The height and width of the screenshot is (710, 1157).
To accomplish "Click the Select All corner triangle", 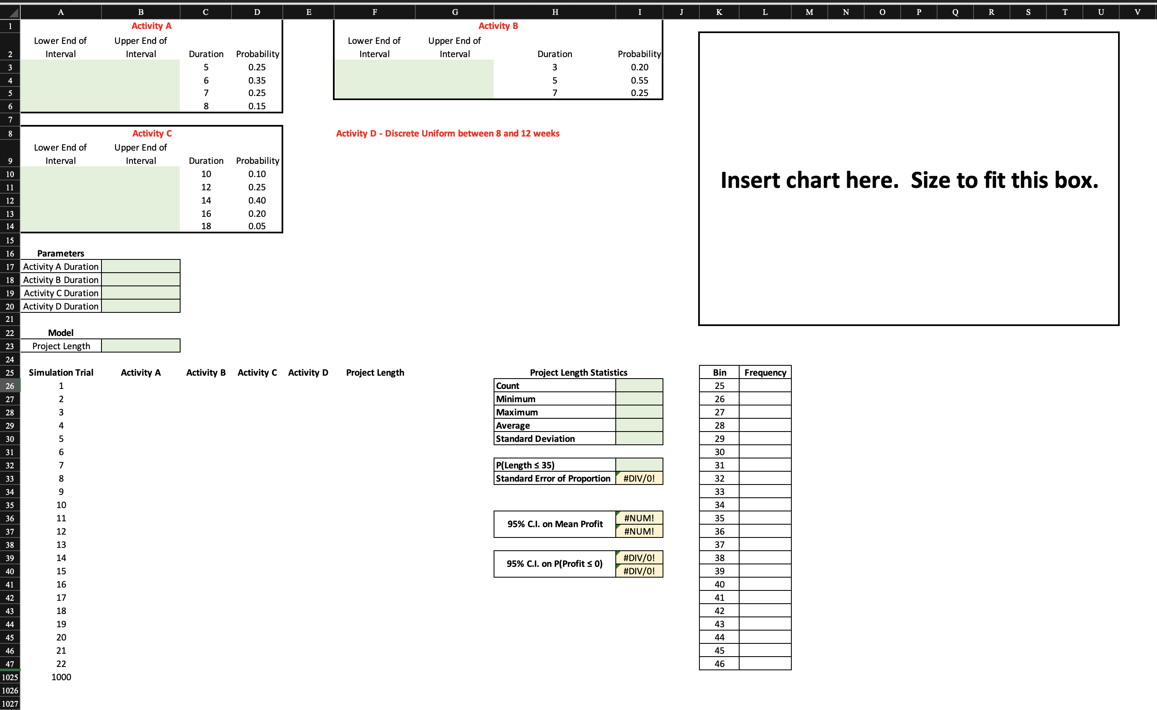I will pyautogui.click(x=10, y=12).
